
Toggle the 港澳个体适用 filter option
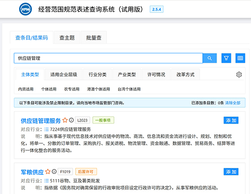[x=98, y=89]
